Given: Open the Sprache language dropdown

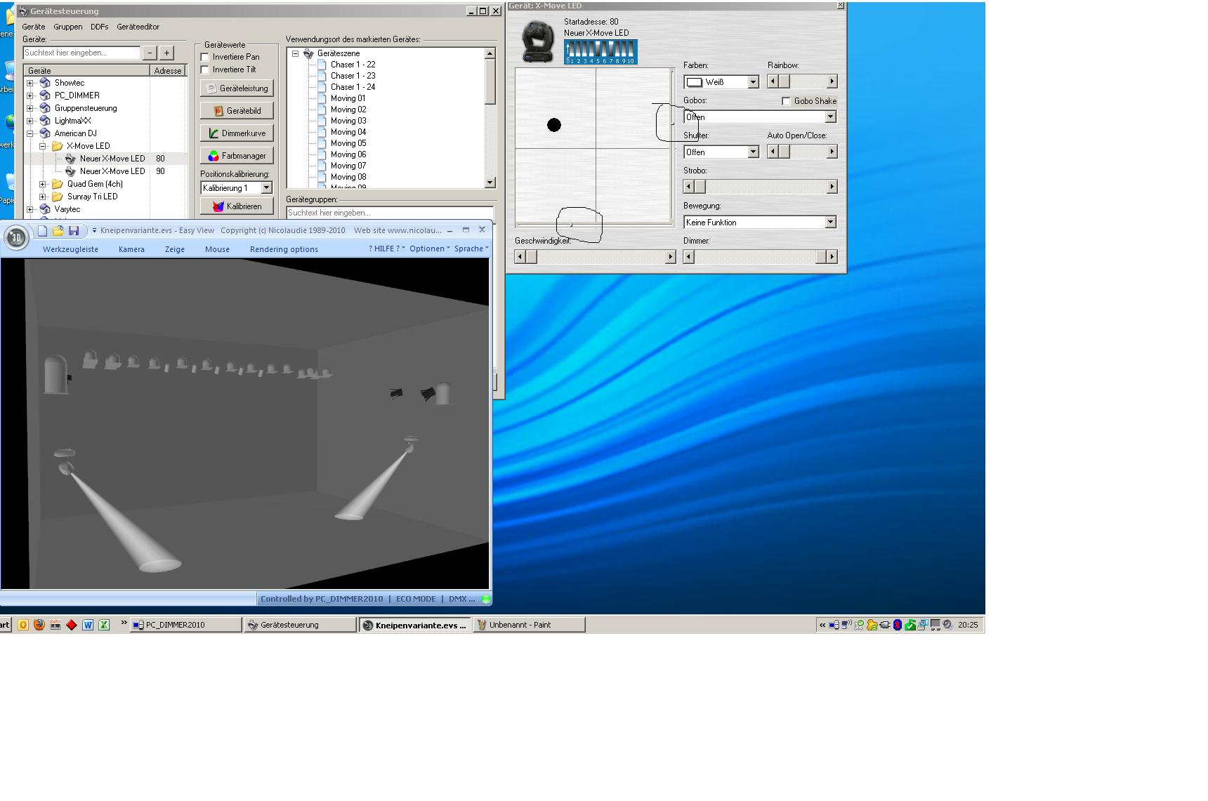Looking at the screenshot, I should pos(471,249).
